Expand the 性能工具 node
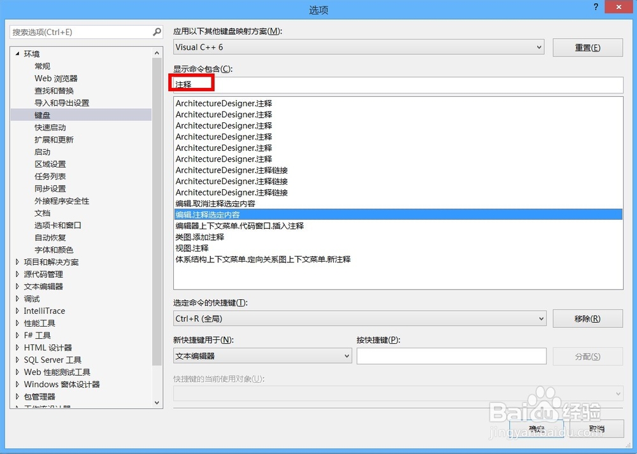 tap(17, 323)
